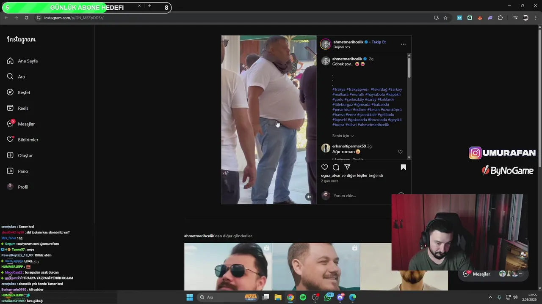Click the comment bubble icon
Viewport: 542px width, 304px height.
point(336,167)
